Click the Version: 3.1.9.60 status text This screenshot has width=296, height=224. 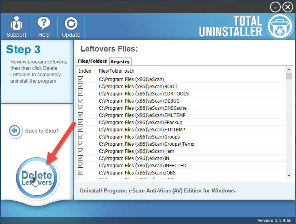click(274, 220)
